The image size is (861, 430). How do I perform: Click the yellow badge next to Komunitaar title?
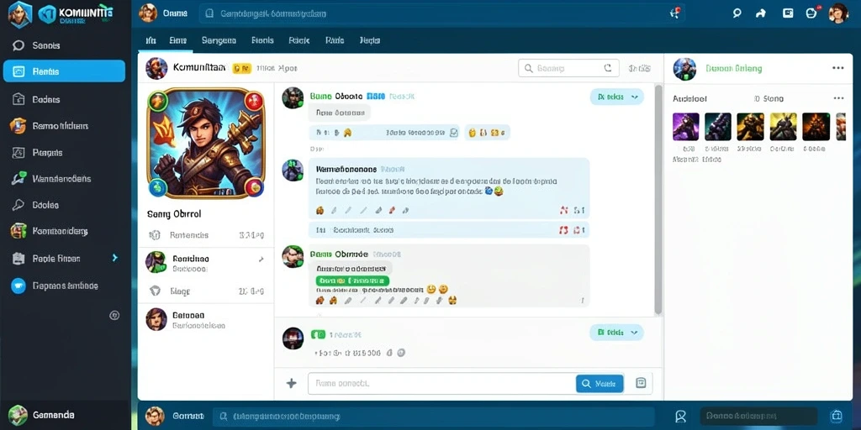(242, 69)
